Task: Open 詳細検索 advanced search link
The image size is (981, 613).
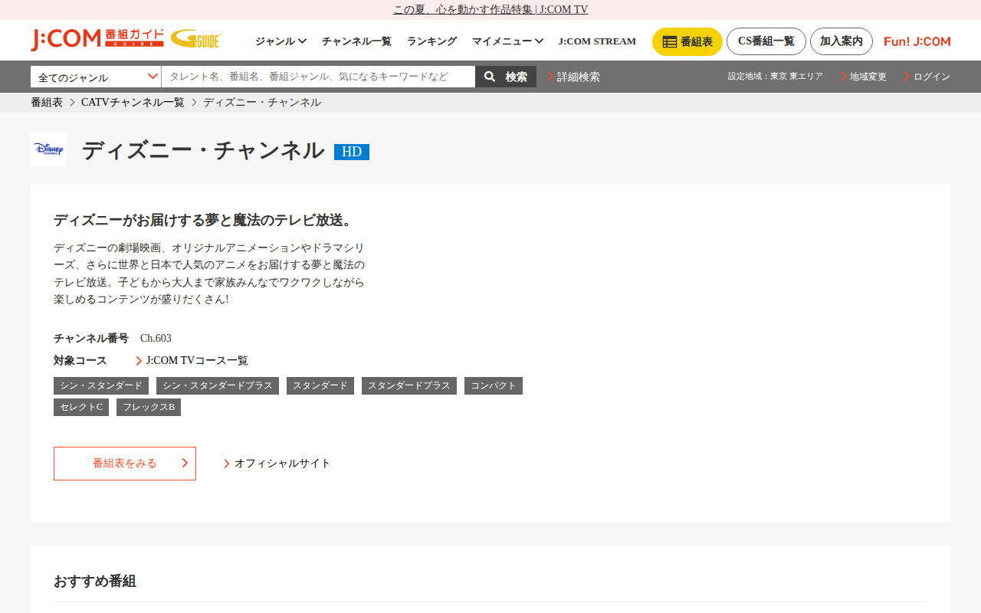Action: click(x=574, y=77)
